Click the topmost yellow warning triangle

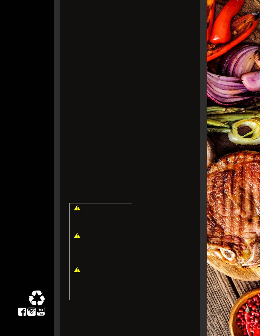[77, 208]
